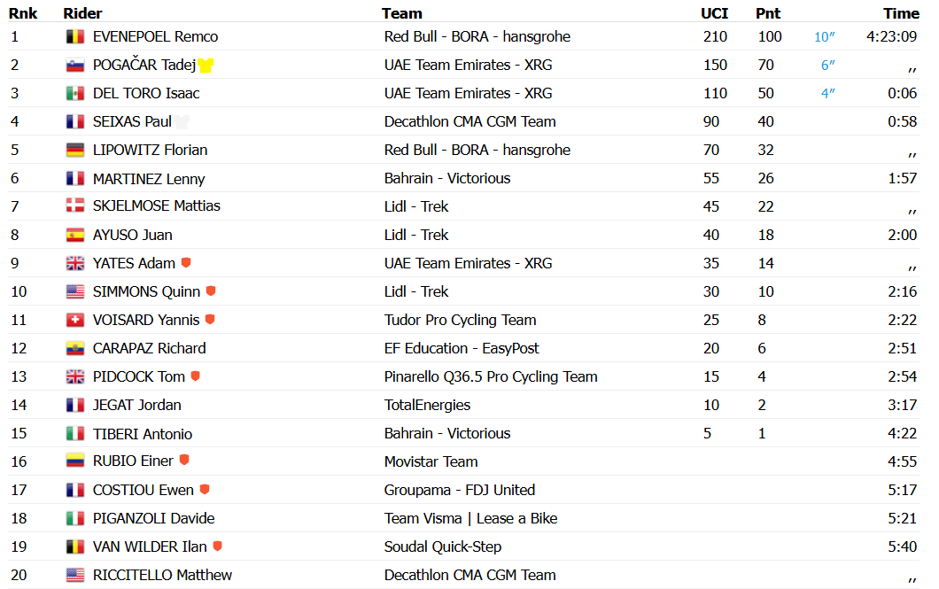Open rider profile of RICCITELLO Matthew

coord(162,575)
